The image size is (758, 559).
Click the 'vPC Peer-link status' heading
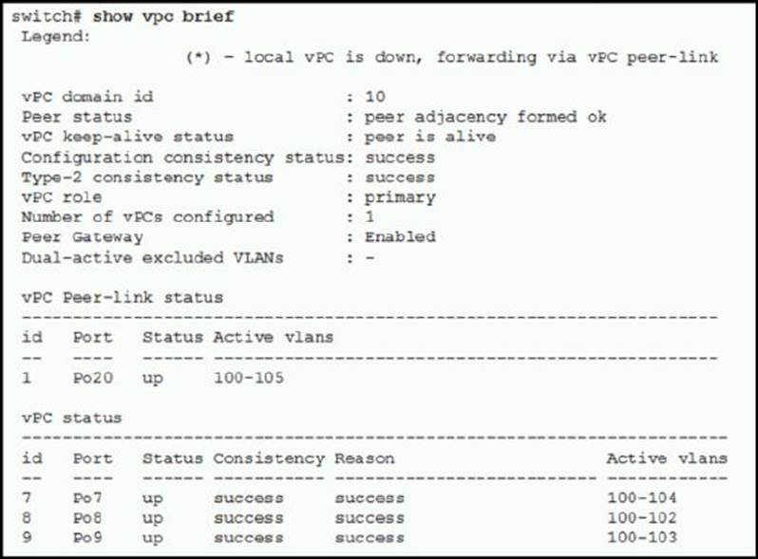point(123,297)
